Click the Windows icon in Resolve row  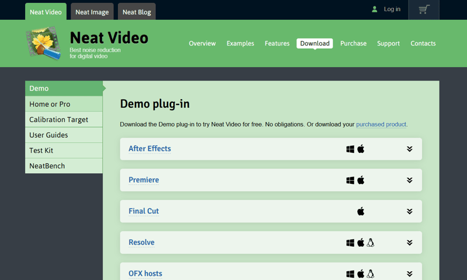pos(350,243)
